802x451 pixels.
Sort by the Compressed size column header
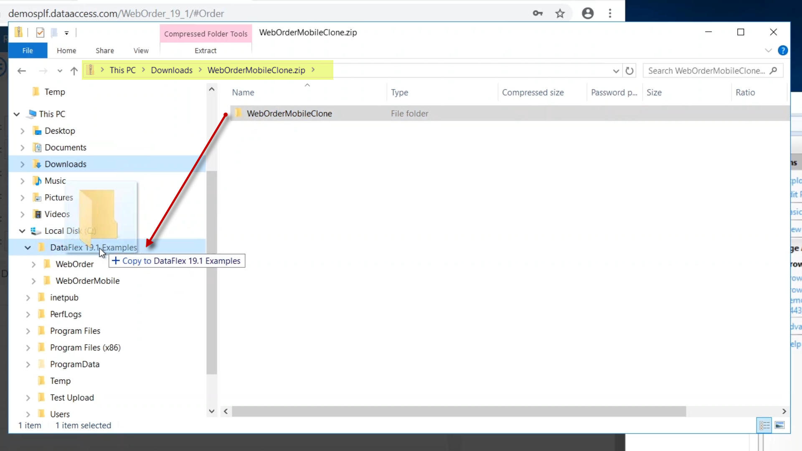[x=533, y=92]
